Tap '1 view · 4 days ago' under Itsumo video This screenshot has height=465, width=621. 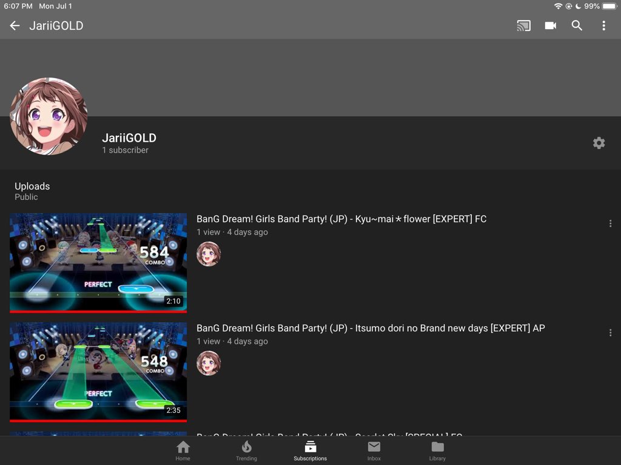pos(232,341)
